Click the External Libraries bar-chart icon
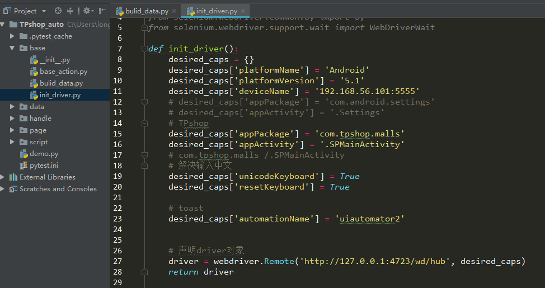 click(13, 177)
